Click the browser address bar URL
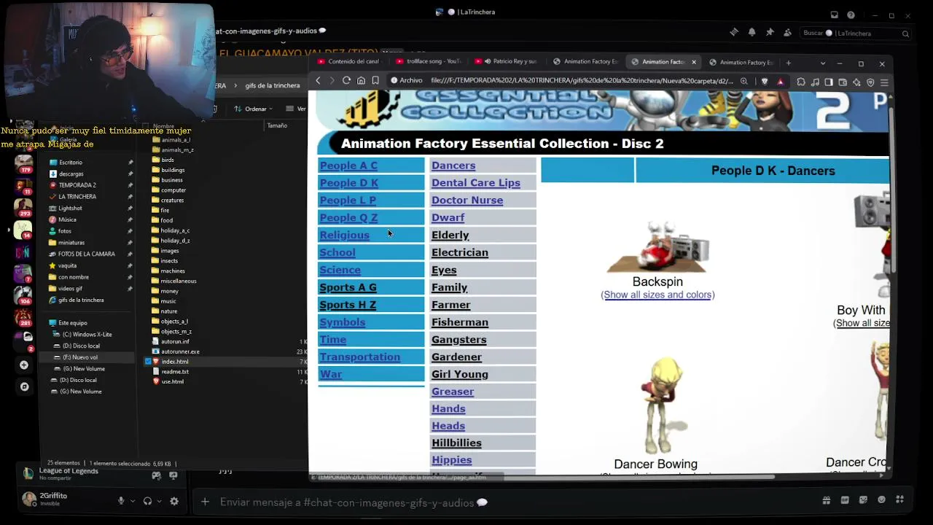Image resolution: width=933 pixels, height=525 pixels. (x=582, y=81)
